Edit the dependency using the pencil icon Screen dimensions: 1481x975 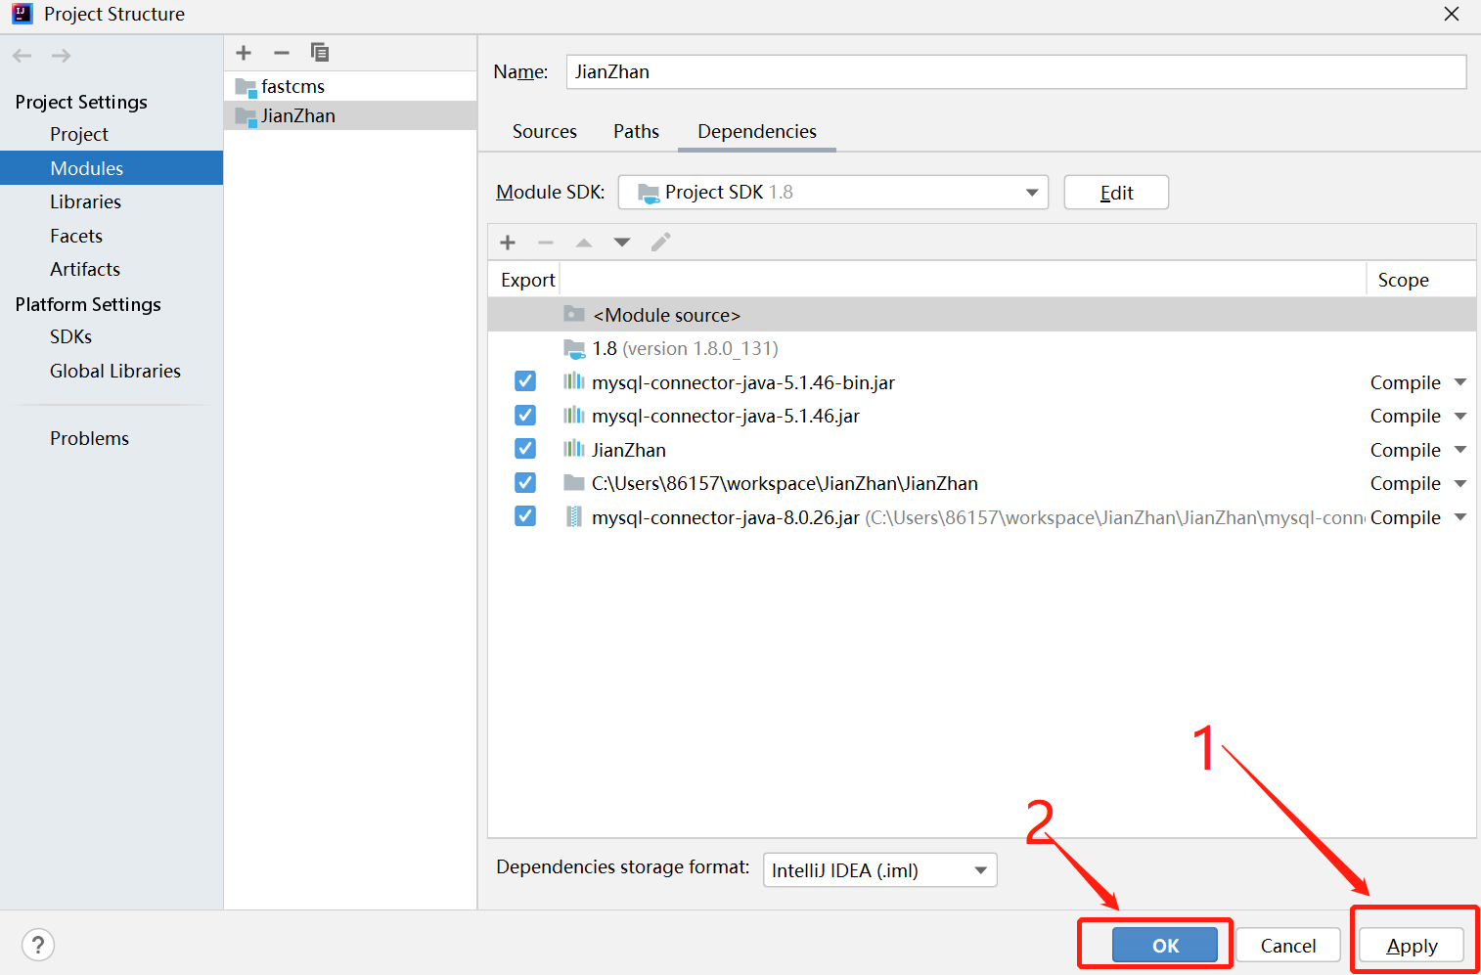660,242
